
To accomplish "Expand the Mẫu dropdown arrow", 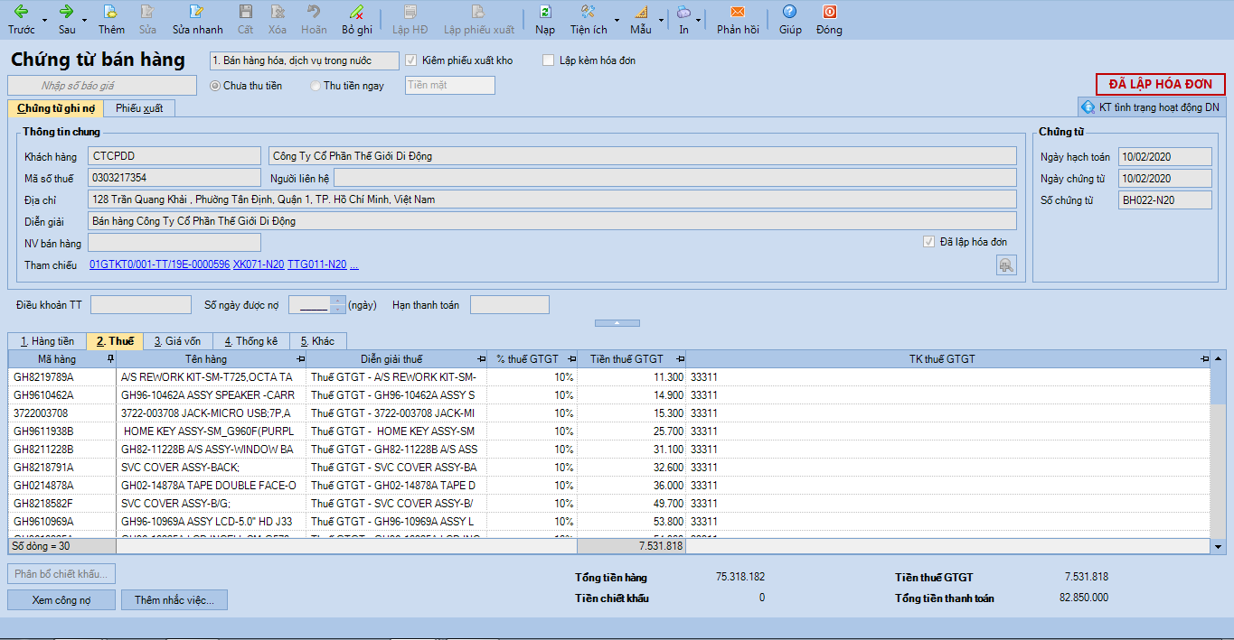I will 661,19.
